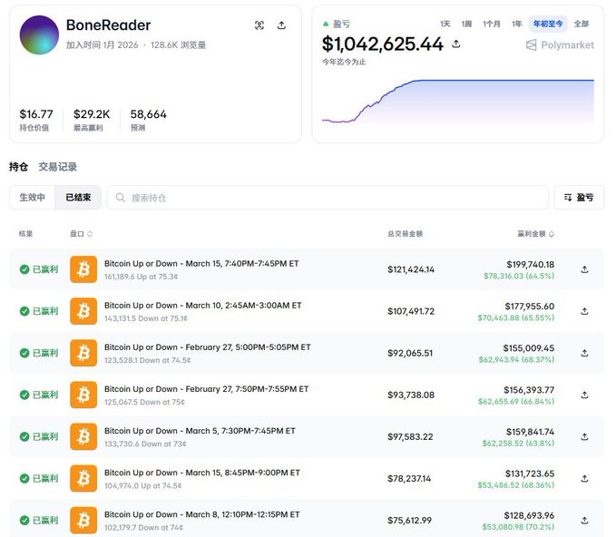Select the 全部 time range
The image size is (616, 537).
tap(581, 24)
